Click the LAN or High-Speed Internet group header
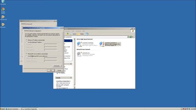Viewport: 196px width, 110px height. pos(85,39)
